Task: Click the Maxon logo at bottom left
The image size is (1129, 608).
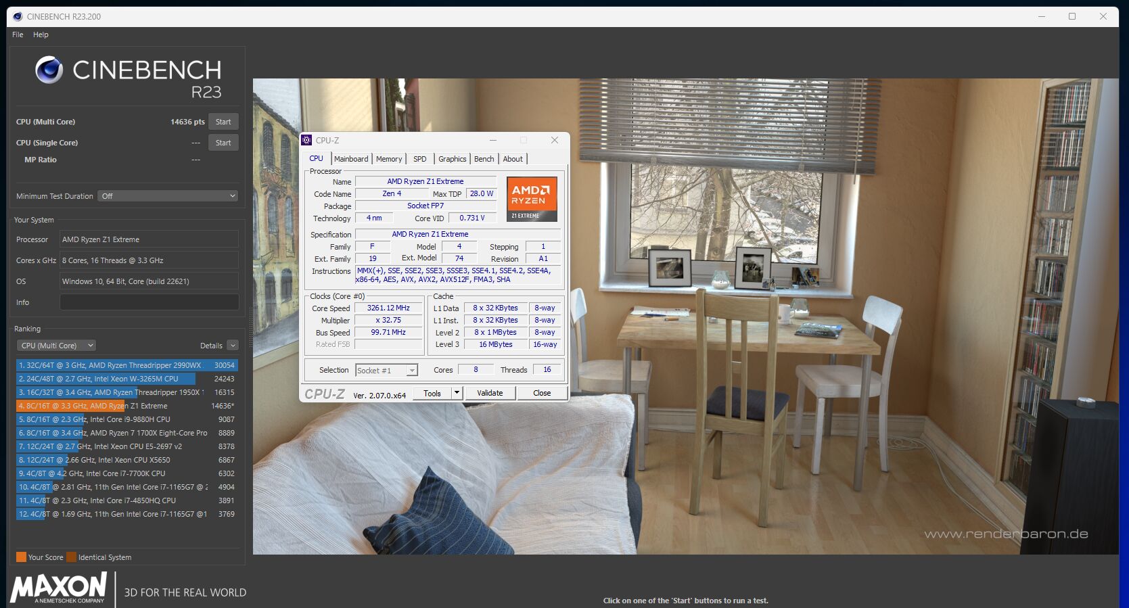Action: coord(58,588)
